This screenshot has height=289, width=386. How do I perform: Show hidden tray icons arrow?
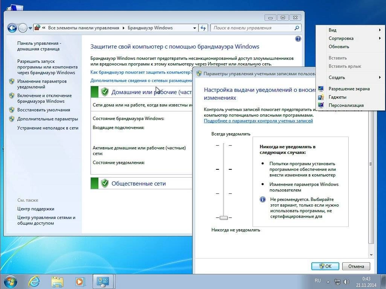point(328,282)
